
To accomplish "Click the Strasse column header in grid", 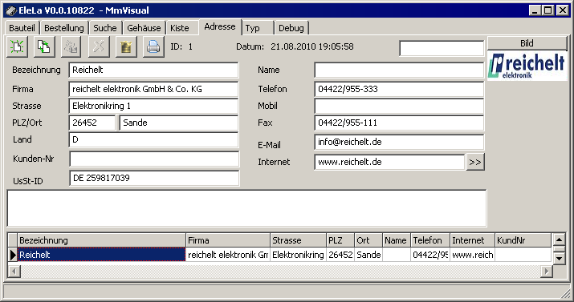I will tap(299, 240).
